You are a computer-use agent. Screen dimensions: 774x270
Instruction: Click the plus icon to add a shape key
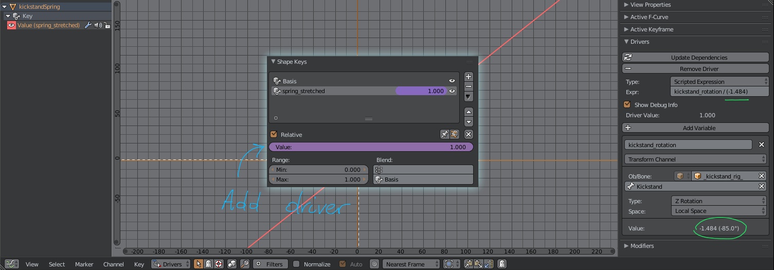[469, 77]
